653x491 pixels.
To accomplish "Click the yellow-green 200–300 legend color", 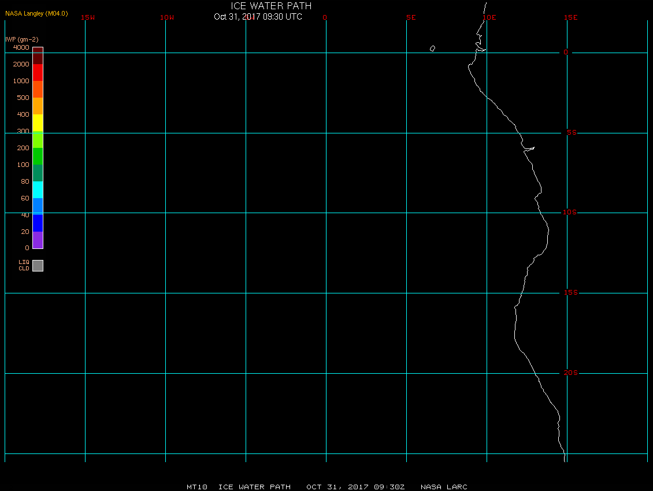I will click(x=38, y=140).
